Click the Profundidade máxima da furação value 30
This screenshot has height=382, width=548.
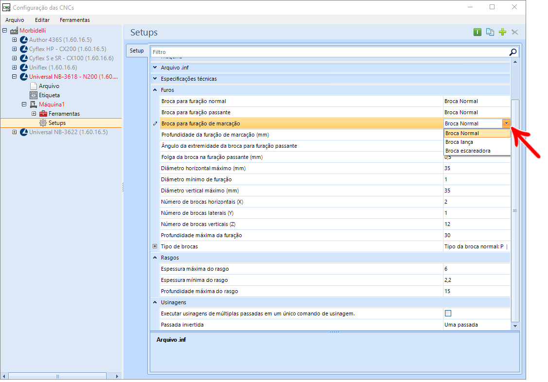[x=477, y=235]
